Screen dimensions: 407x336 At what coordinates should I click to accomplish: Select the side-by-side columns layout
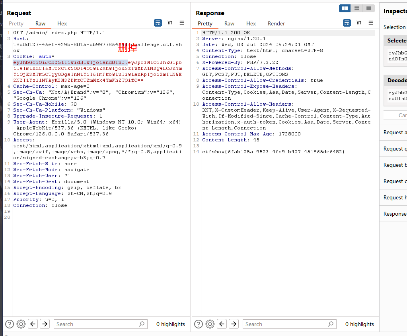click(345, 8)
